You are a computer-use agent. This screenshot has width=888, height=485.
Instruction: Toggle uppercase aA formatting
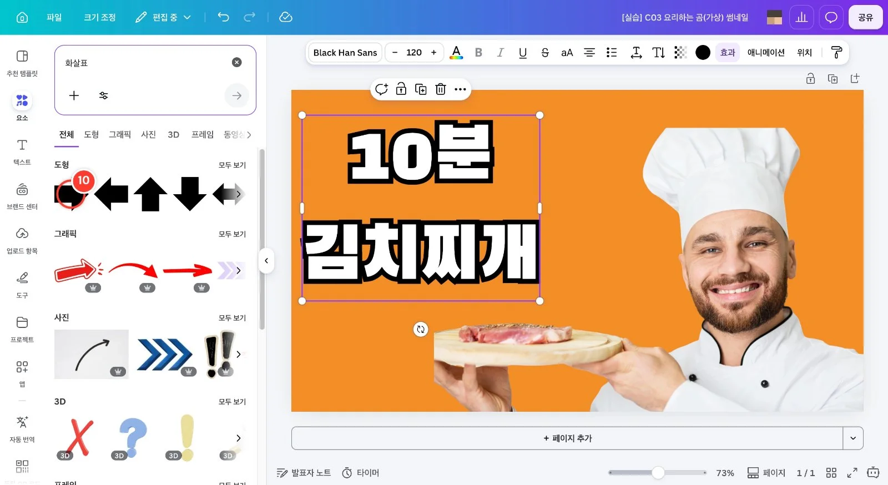(567, 53)
